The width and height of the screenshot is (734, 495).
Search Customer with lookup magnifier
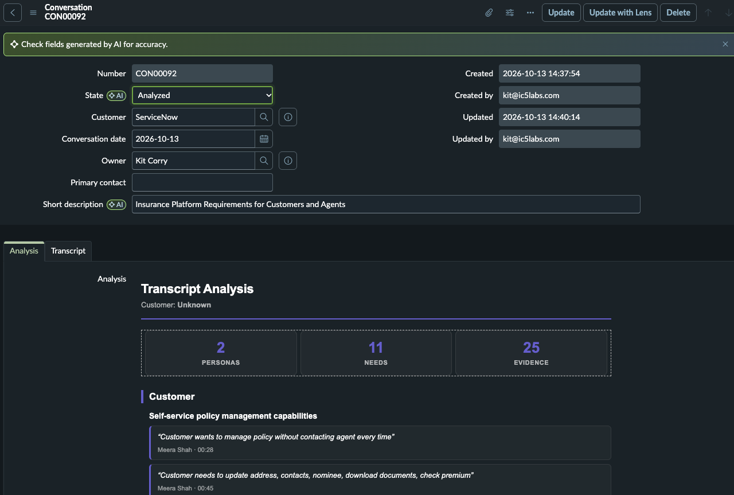click(x=264, y=117)
